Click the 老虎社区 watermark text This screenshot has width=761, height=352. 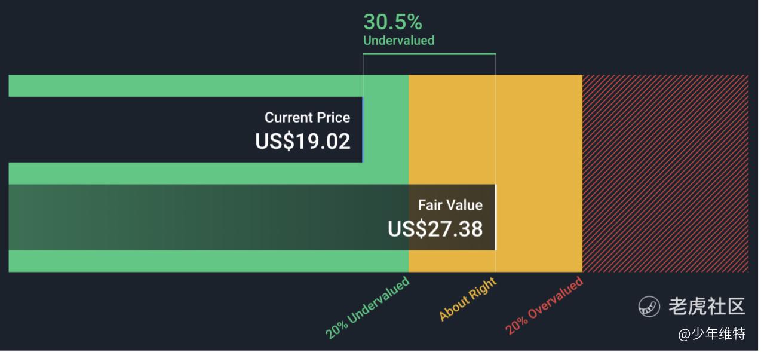point(707,306)
